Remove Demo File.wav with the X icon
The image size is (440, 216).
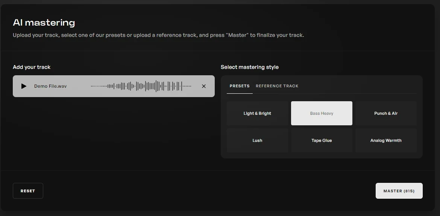[x=204, y=86]
